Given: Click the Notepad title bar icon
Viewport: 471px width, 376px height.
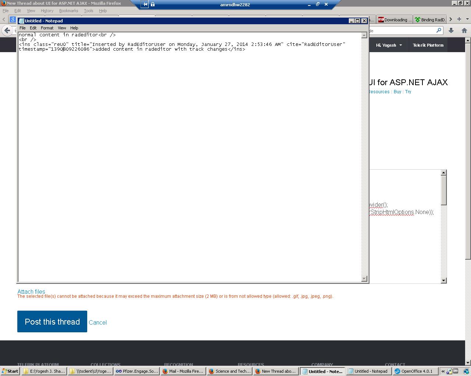Looking at the screenshot, I should (x=21, y=21).
